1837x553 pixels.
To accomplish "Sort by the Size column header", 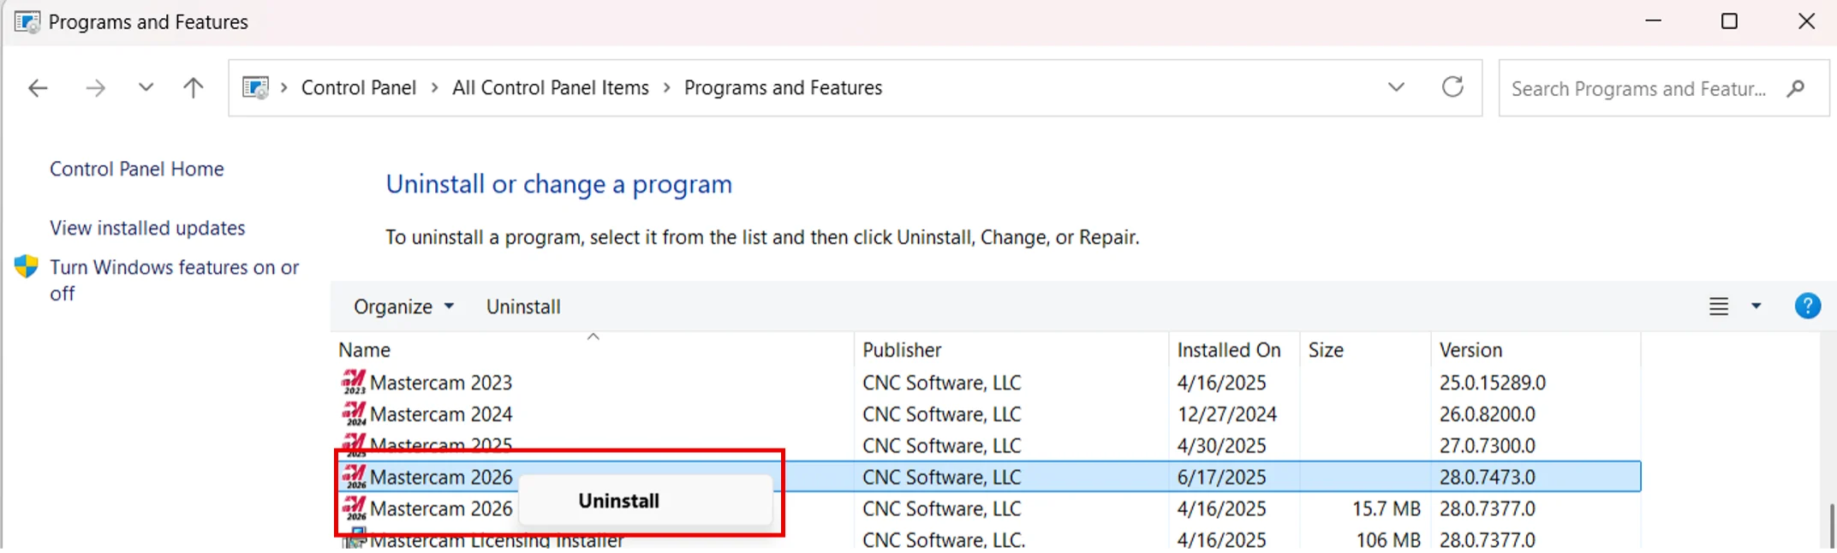I will tap(1365, 349).
